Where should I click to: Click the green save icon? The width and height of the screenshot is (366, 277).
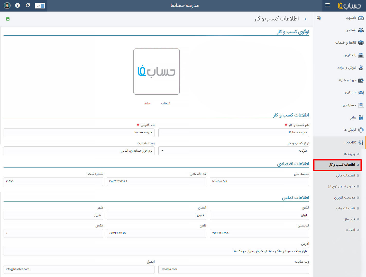(x=8, y=19)
